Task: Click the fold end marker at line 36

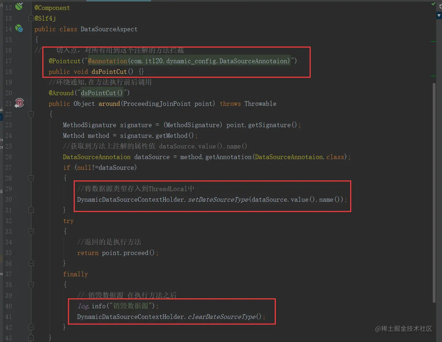Action: (x=31, y=263)
